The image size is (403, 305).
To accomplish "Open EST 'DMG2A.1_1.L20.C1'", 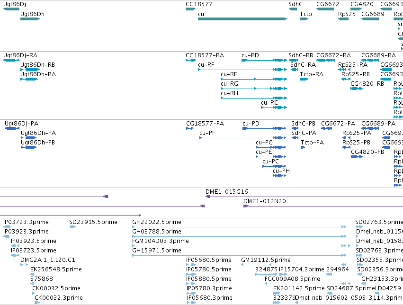I will tap(48, 260).
